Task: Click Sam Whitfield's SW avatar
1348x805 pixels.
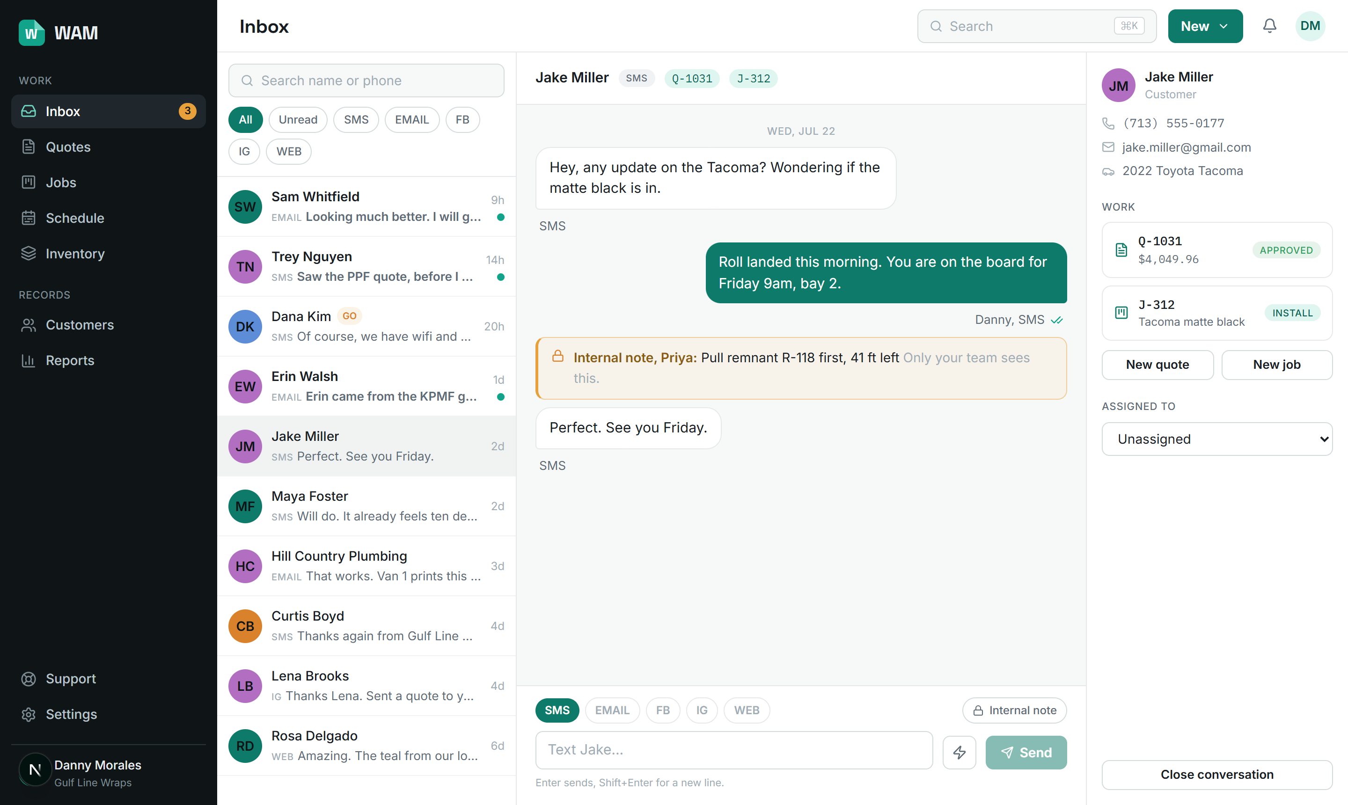Action: pos(245,207)
